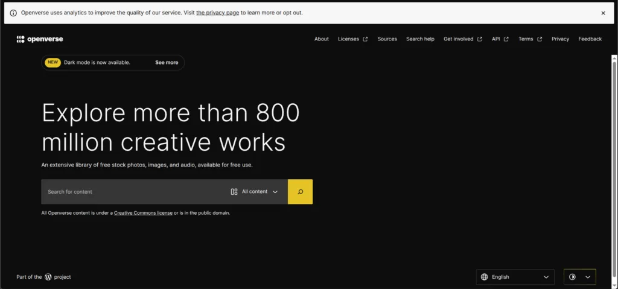Click the half-circle theme contrast icon
This screenshot has width=618, height=289.
coord(572,277)
